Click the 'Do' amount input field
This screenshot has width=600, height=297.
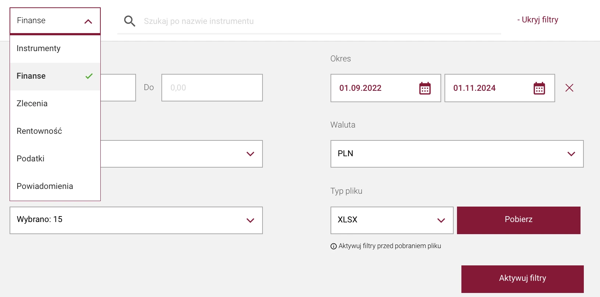tap(212, 88)
